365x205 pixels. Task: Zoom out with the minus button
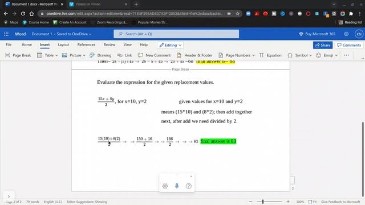(x=250, y=202)
